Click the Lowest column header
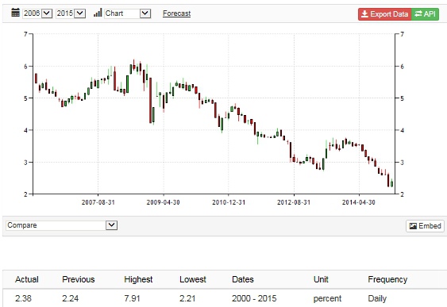Image resolution: width=447 pixels, height=307 pixels. click(x=193, y=279)
